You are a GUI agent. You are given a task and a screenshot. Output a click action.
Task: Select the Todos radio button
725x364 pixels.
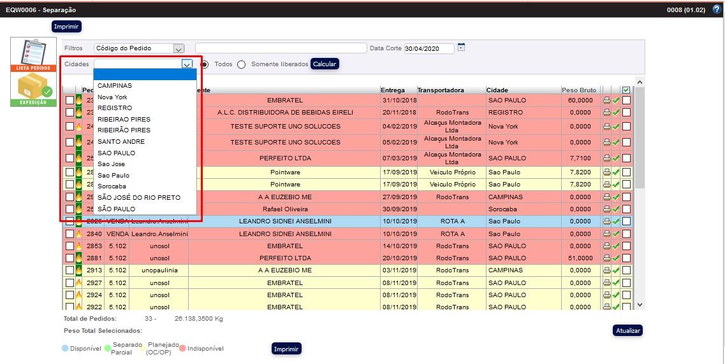(205, 64)
